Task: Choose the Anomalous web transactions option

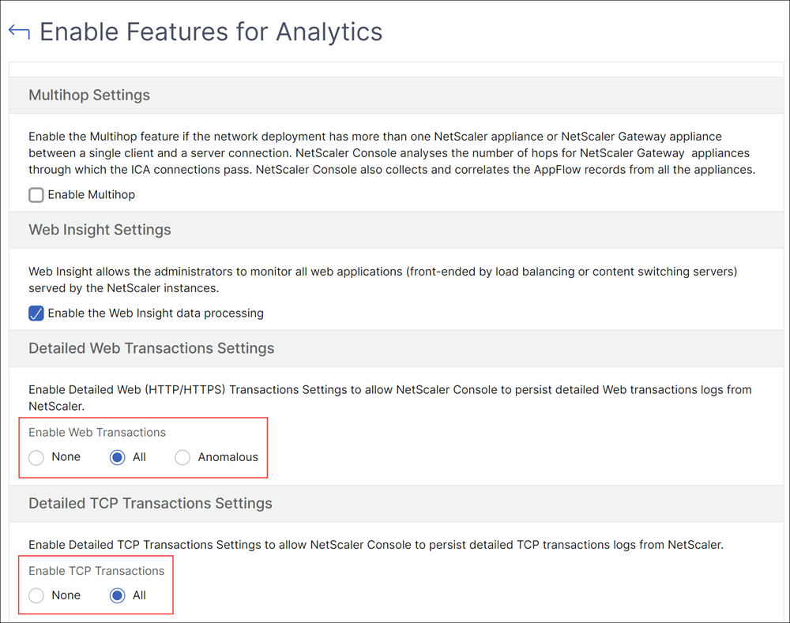Action: click(182, 457)
